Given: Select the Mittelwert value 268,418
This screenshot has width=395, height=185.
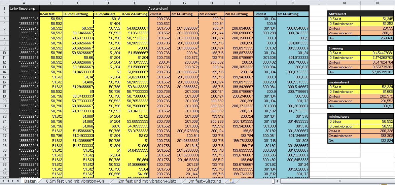Looking at the screenshot, I should (x=377, y=38).
